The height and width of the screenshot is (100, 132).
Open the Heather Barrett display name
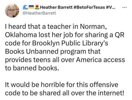tap(56, 7)
